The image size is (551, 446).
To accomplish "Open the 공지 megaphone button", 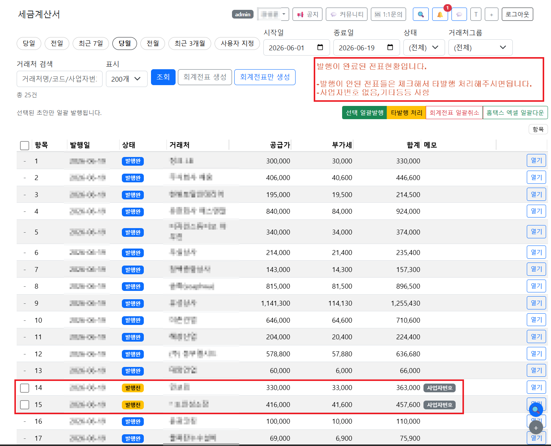I will click(308, 14).
